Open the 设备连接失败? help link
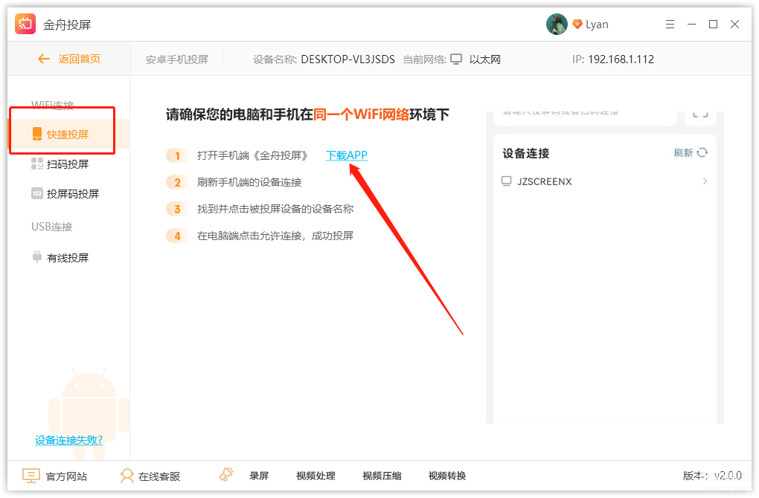Image resolution: width=759 pixels, height=498 pixels. 68,440
